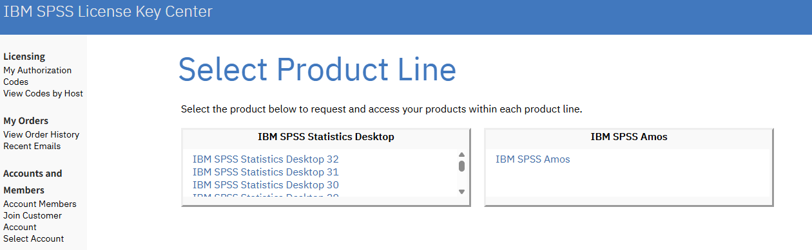Open My Authorization Codes link
The width and height of the screenshot is (812, 250).
[37, 76]
